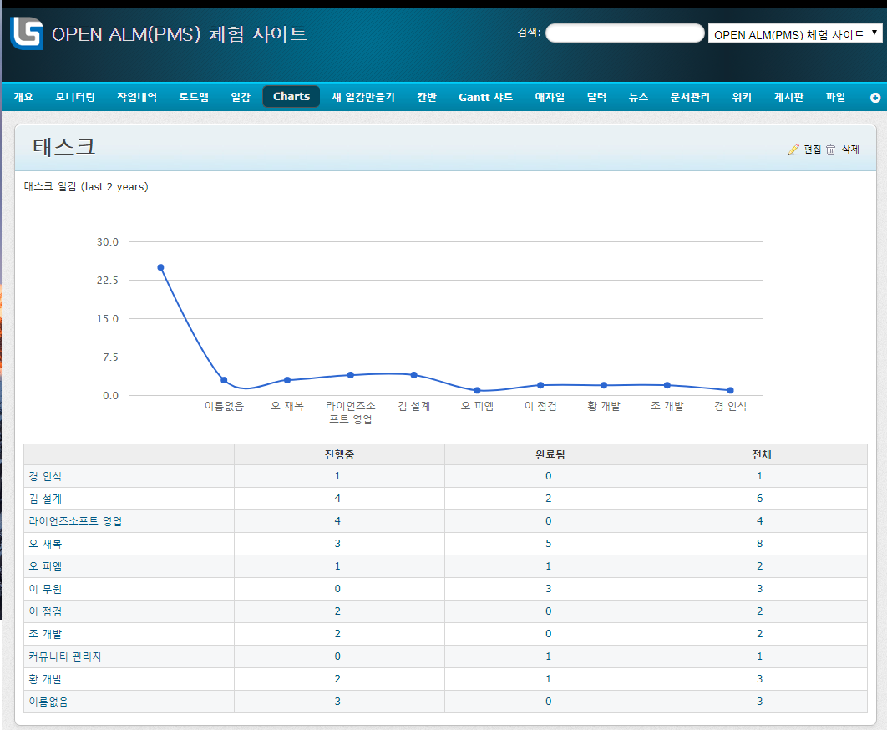The height and width of the screenshot is (730, 887).
Task: Click the plus icon in navigation bar
Action: [x=874, y=98]
